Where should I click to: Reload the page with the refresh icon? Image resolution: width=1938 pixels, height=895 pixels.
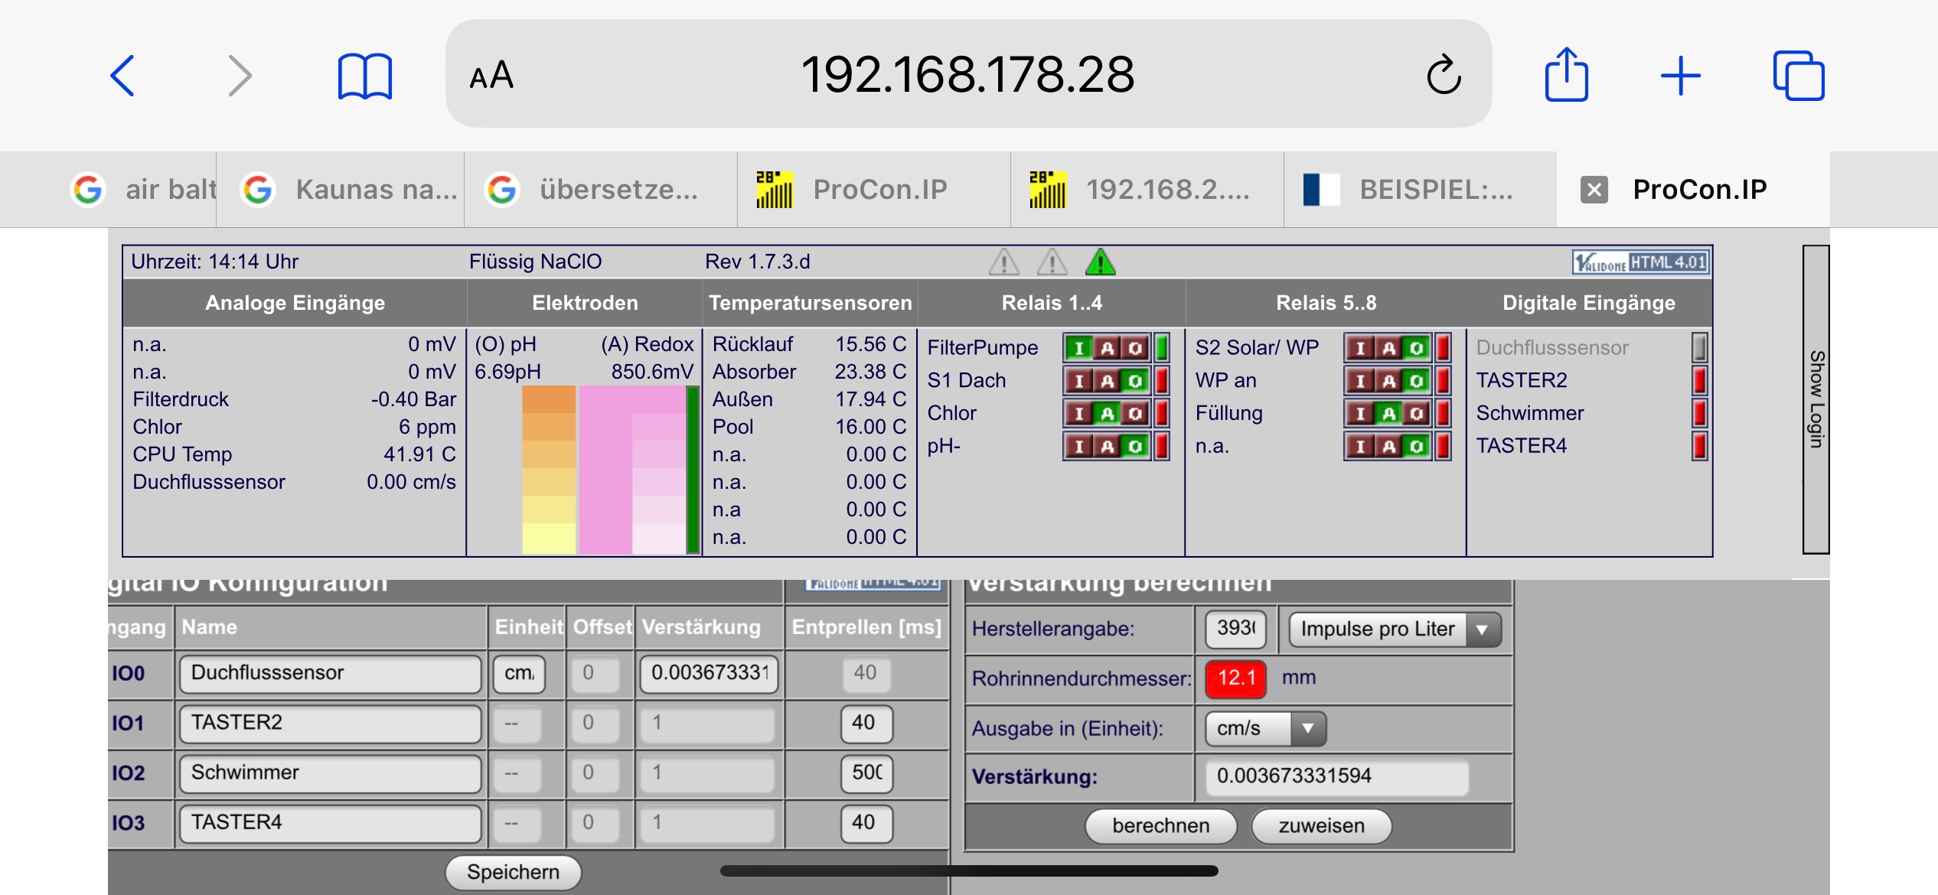pos(1444,74)
